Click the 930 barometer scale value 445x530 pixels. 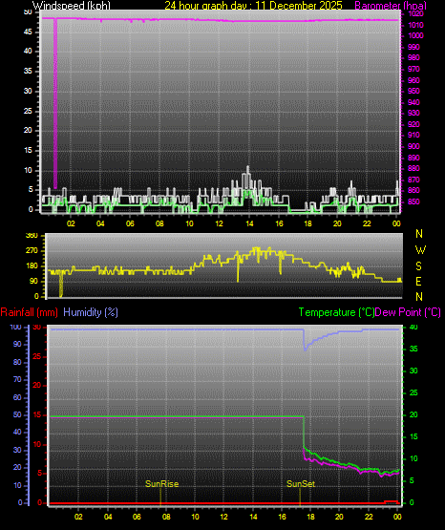(x=413, y=114)
